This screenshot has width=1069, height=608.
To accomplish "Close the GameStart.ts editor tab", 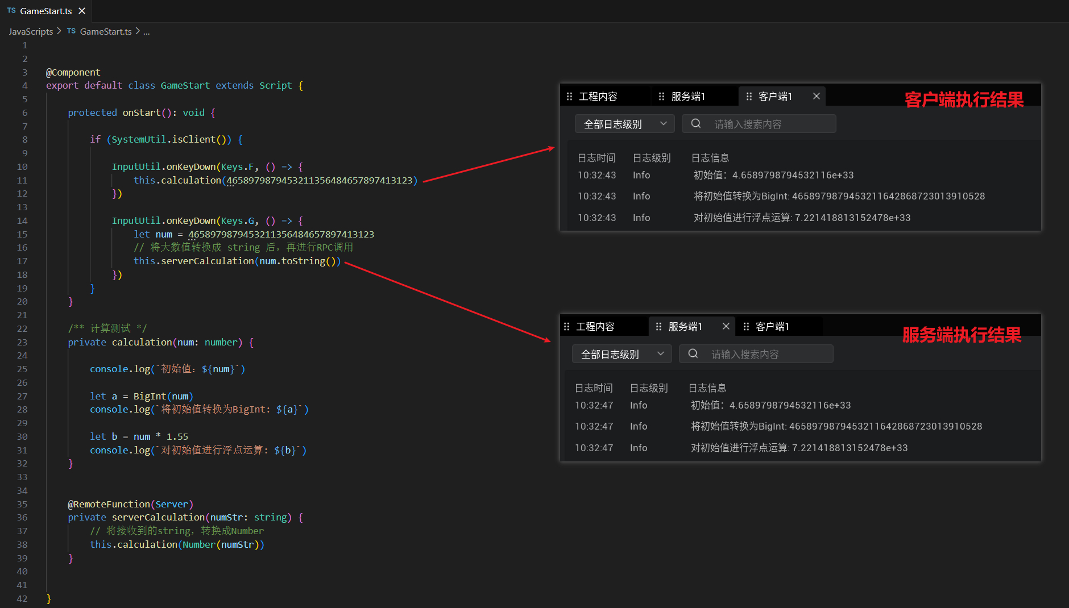I will [82, 11].
